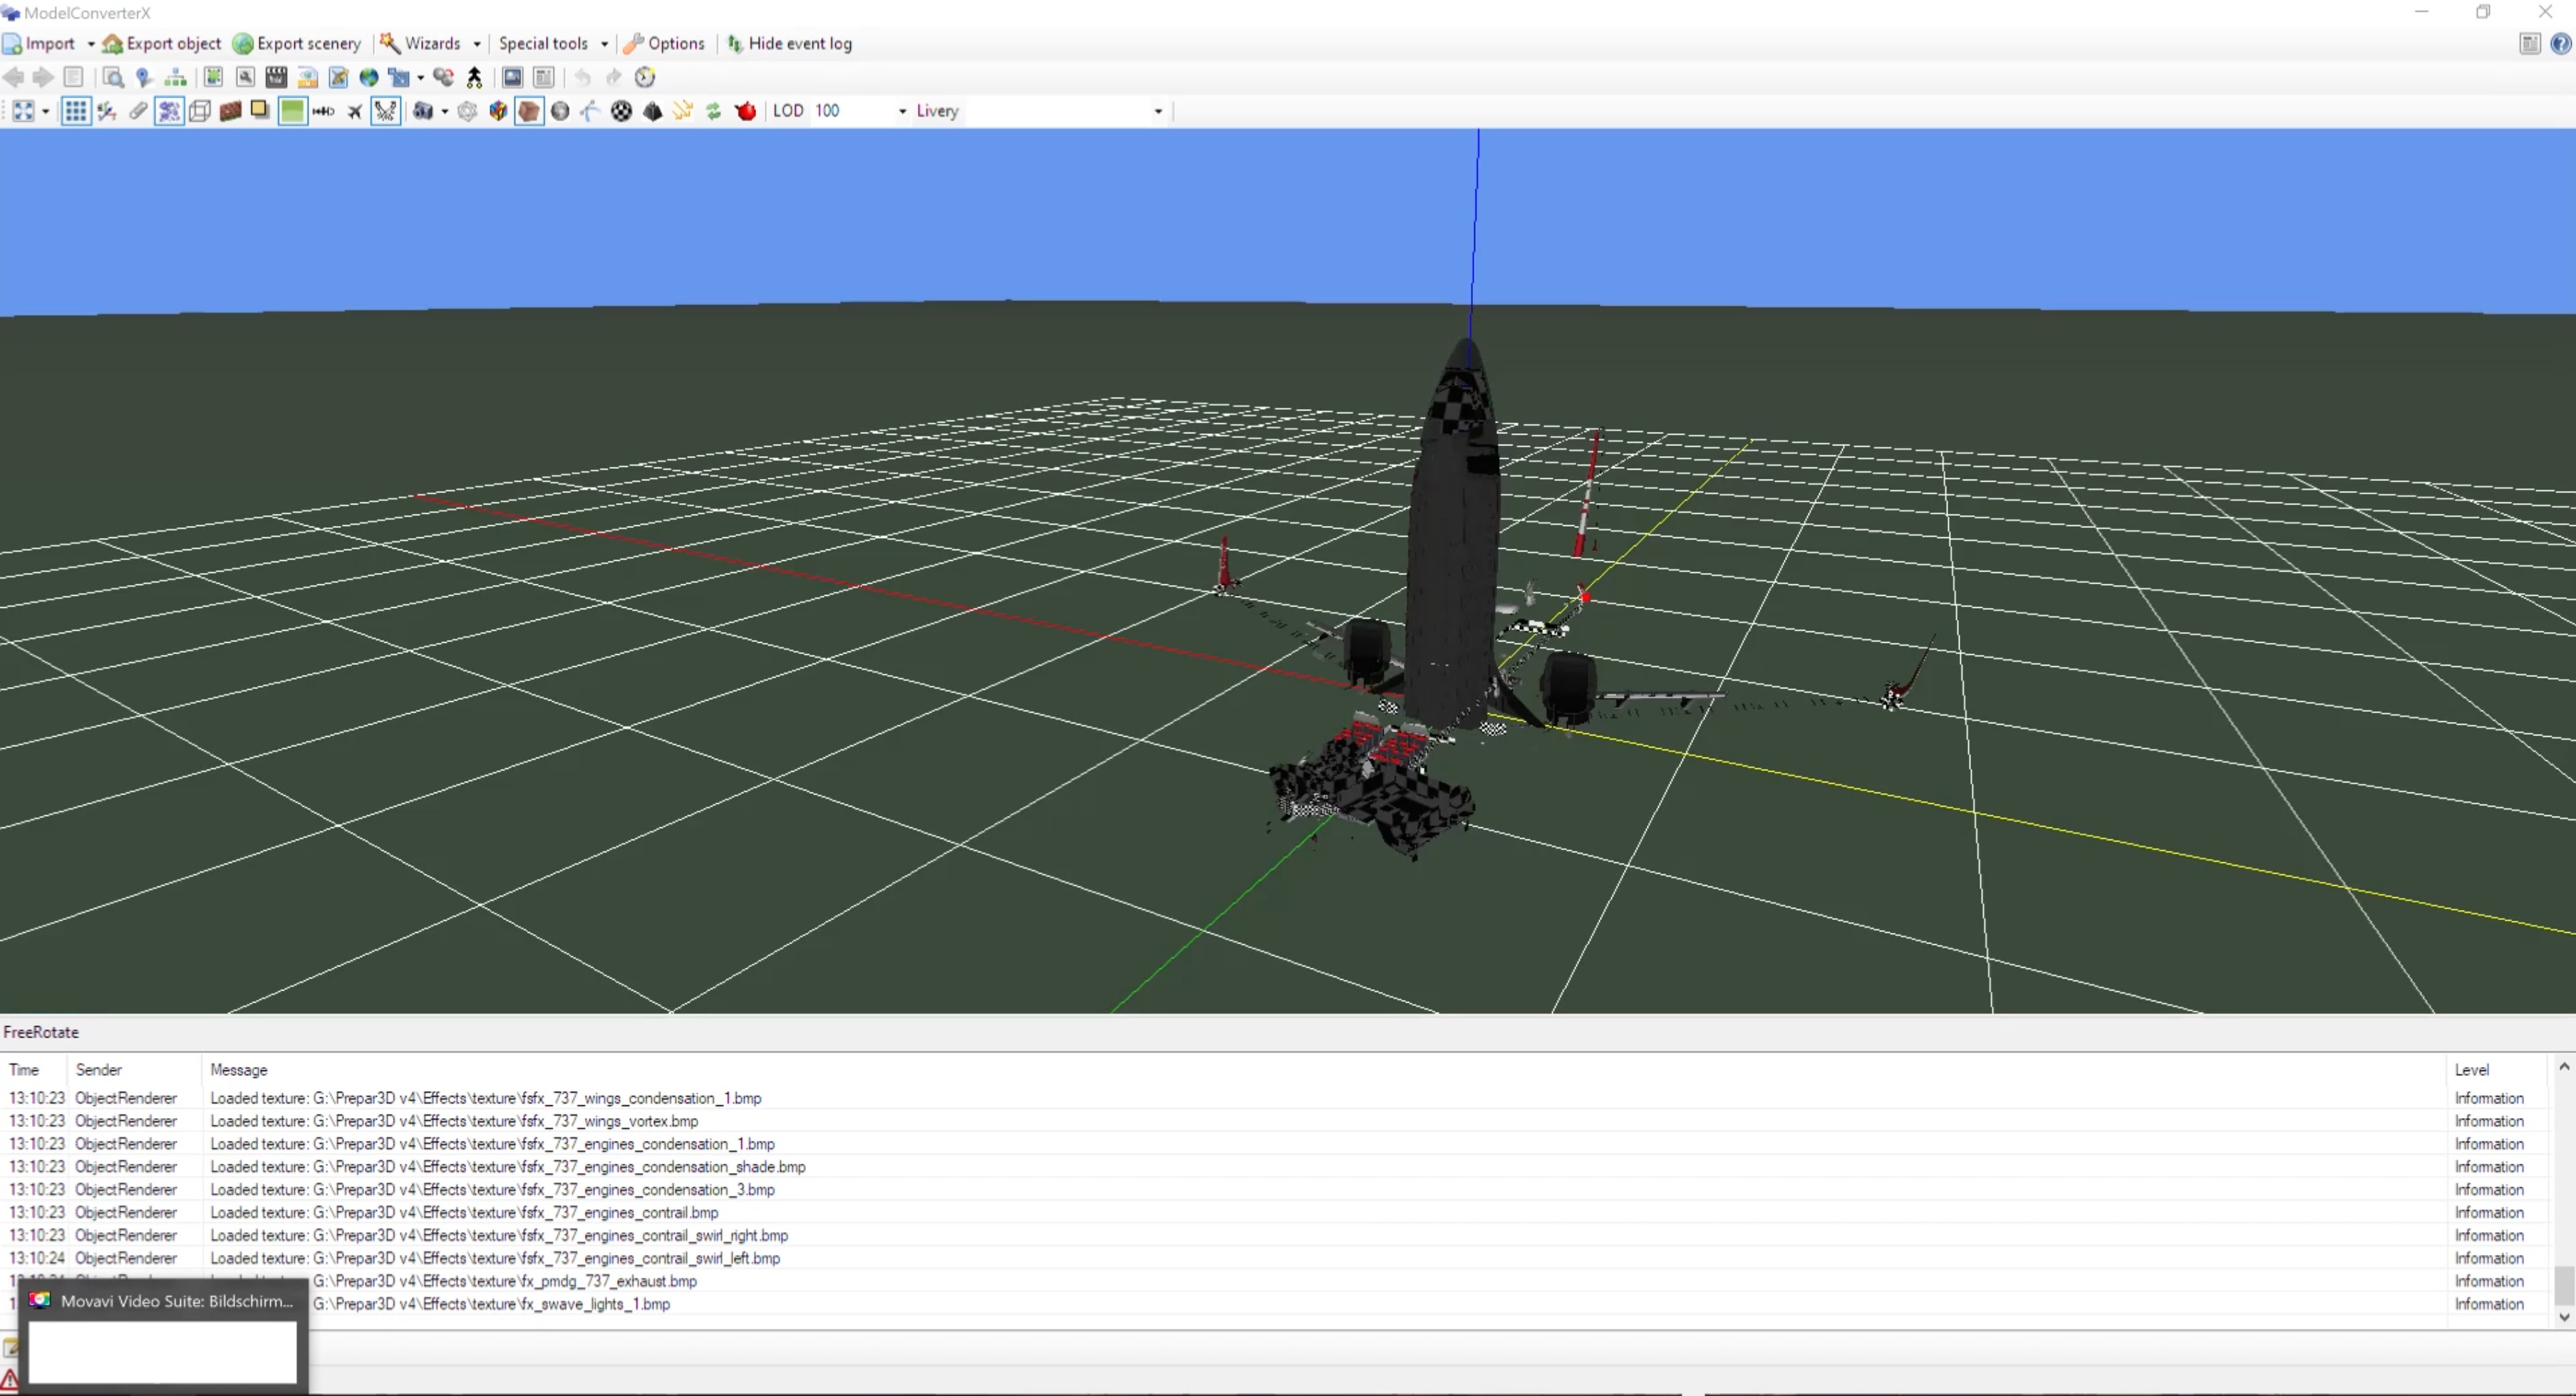Image resolution: width=2576 pixels, height=1396 pixels.
Task: Click the airplane icon in view toolbar
Action: [x=355, y=111]
